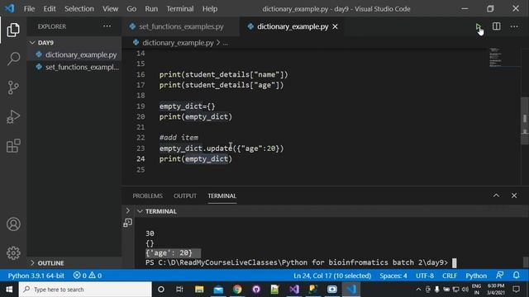The height and width of the screenshot is (297, 529).
Task: Open the Go menu
Action: pyautogui.click(x=131, y=9)
